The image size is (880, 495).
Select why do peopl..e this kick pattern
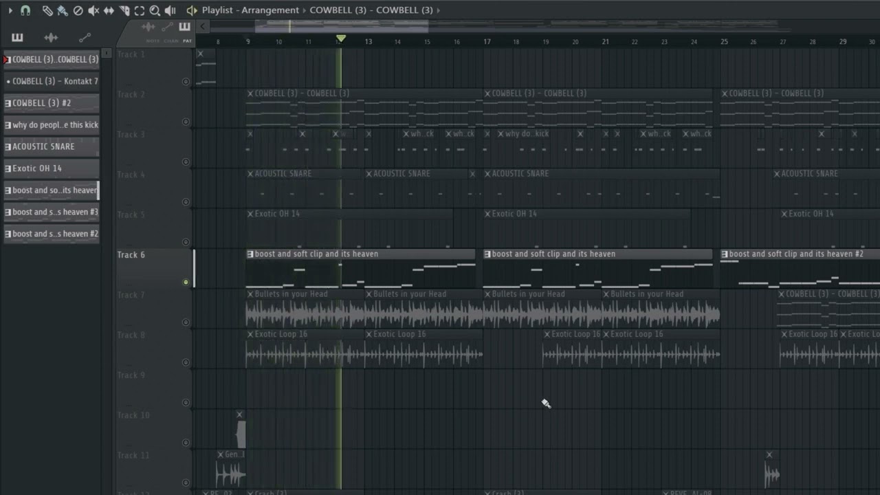coord(52,125)
